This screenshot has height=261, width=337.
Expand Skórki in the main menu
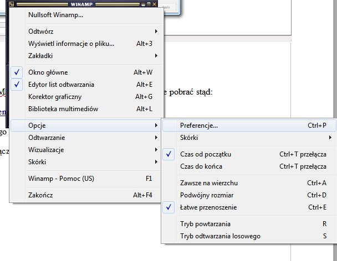click(86, 162)
